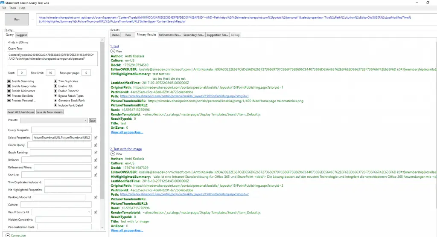Image resolution: width=437 pixels, height=237 pixels.
Task: Focus the Row limit field
Action: 50,73
